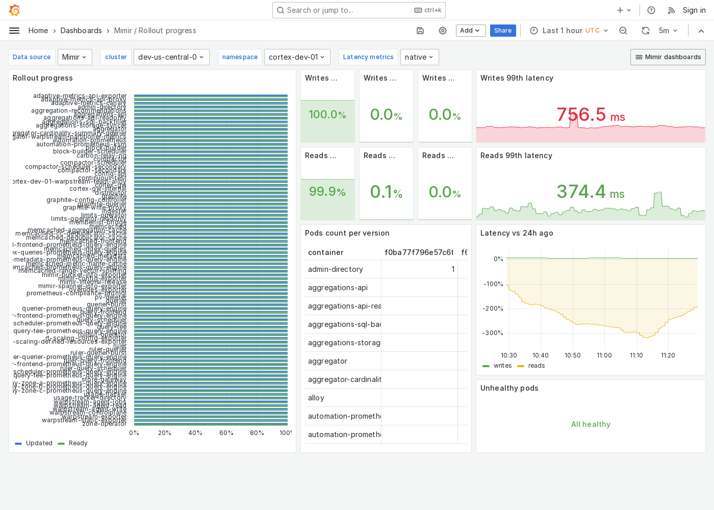This screenshot has height=510, width=714.
Task: Click the Latency metrics variable label
Action: pos(368,57)
